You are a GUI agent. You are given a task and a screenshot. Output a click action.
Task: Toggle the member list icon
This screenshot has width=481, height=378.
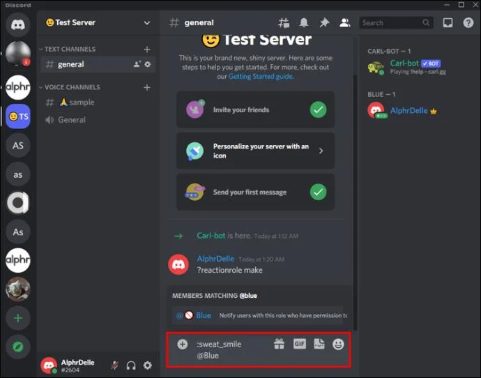(x=345, y=23)
